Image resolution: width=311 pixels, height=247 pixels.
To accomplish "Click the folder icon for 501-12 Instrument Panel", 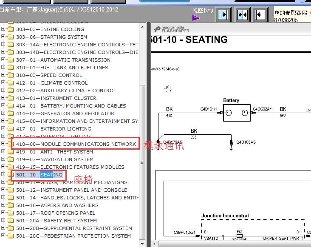I will click(x=11, y=190).
